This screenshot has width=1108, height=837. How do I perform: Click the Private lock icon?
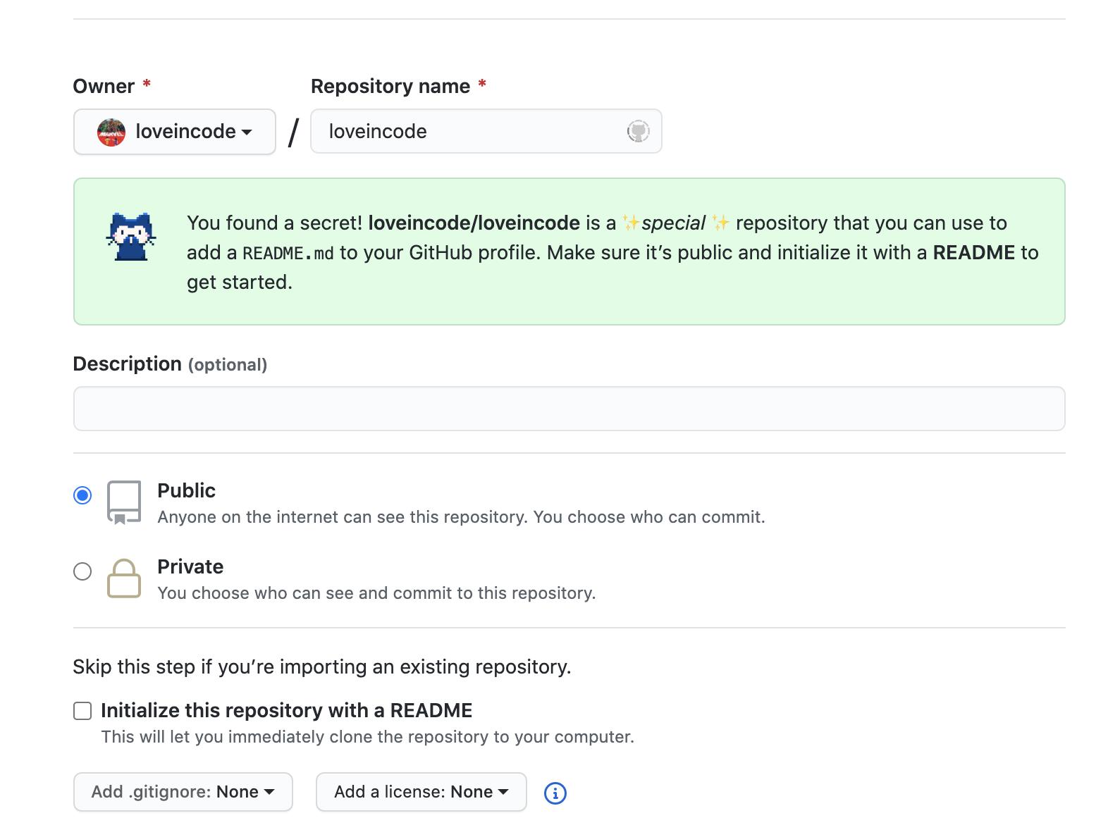124,578
